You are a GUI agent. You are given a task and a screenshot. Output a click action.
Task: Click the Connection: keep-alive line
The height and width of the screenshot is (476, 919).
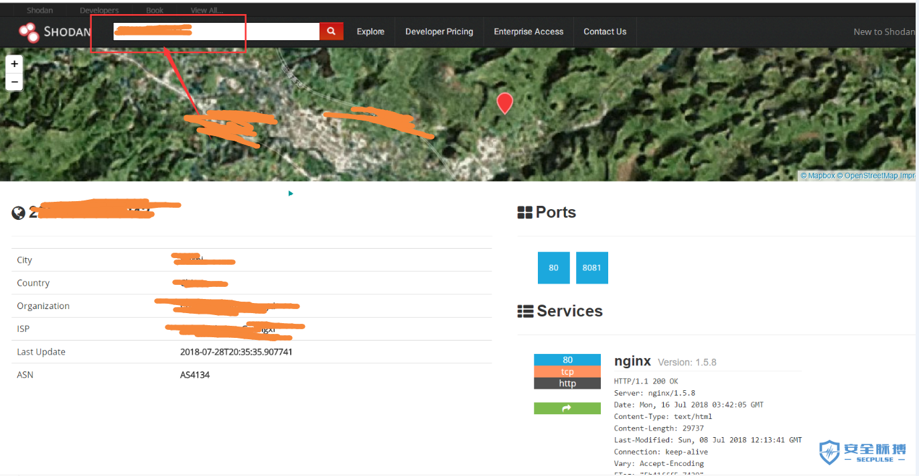click(x=661, y=452)
